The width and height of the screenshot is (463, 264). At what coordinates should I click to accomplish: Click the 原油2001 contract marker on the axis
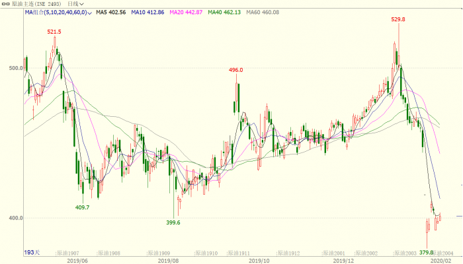(x=335, y=253)
